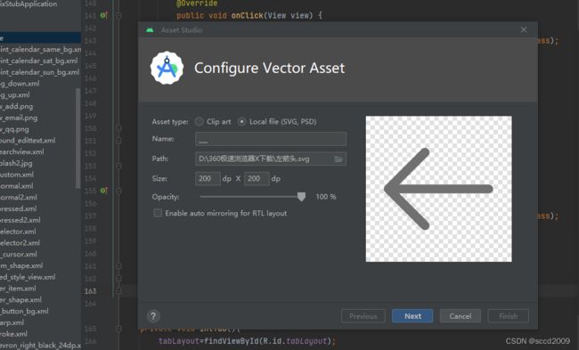Select int_calendar_same_bg.xml in project tree
The width and height of the screenshot is (579, 350).
pyautogui.click(x=40, y=49)
